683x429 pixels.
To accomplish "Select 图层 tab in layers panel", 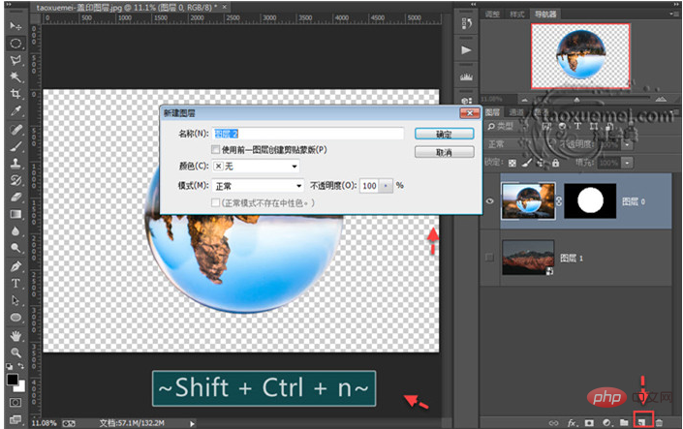I will pyautogui.click(x=493, y=112).
